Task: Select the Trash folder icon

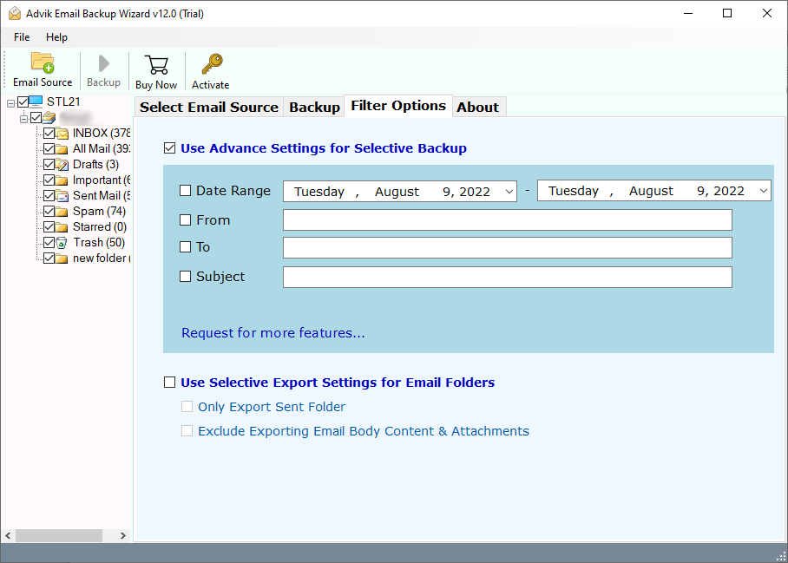Action: (61, 242)
